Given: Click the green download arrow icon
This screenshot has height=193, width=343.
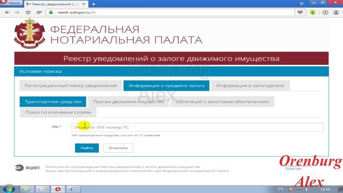Looking at the screenshot, I should tap(312, 12).
